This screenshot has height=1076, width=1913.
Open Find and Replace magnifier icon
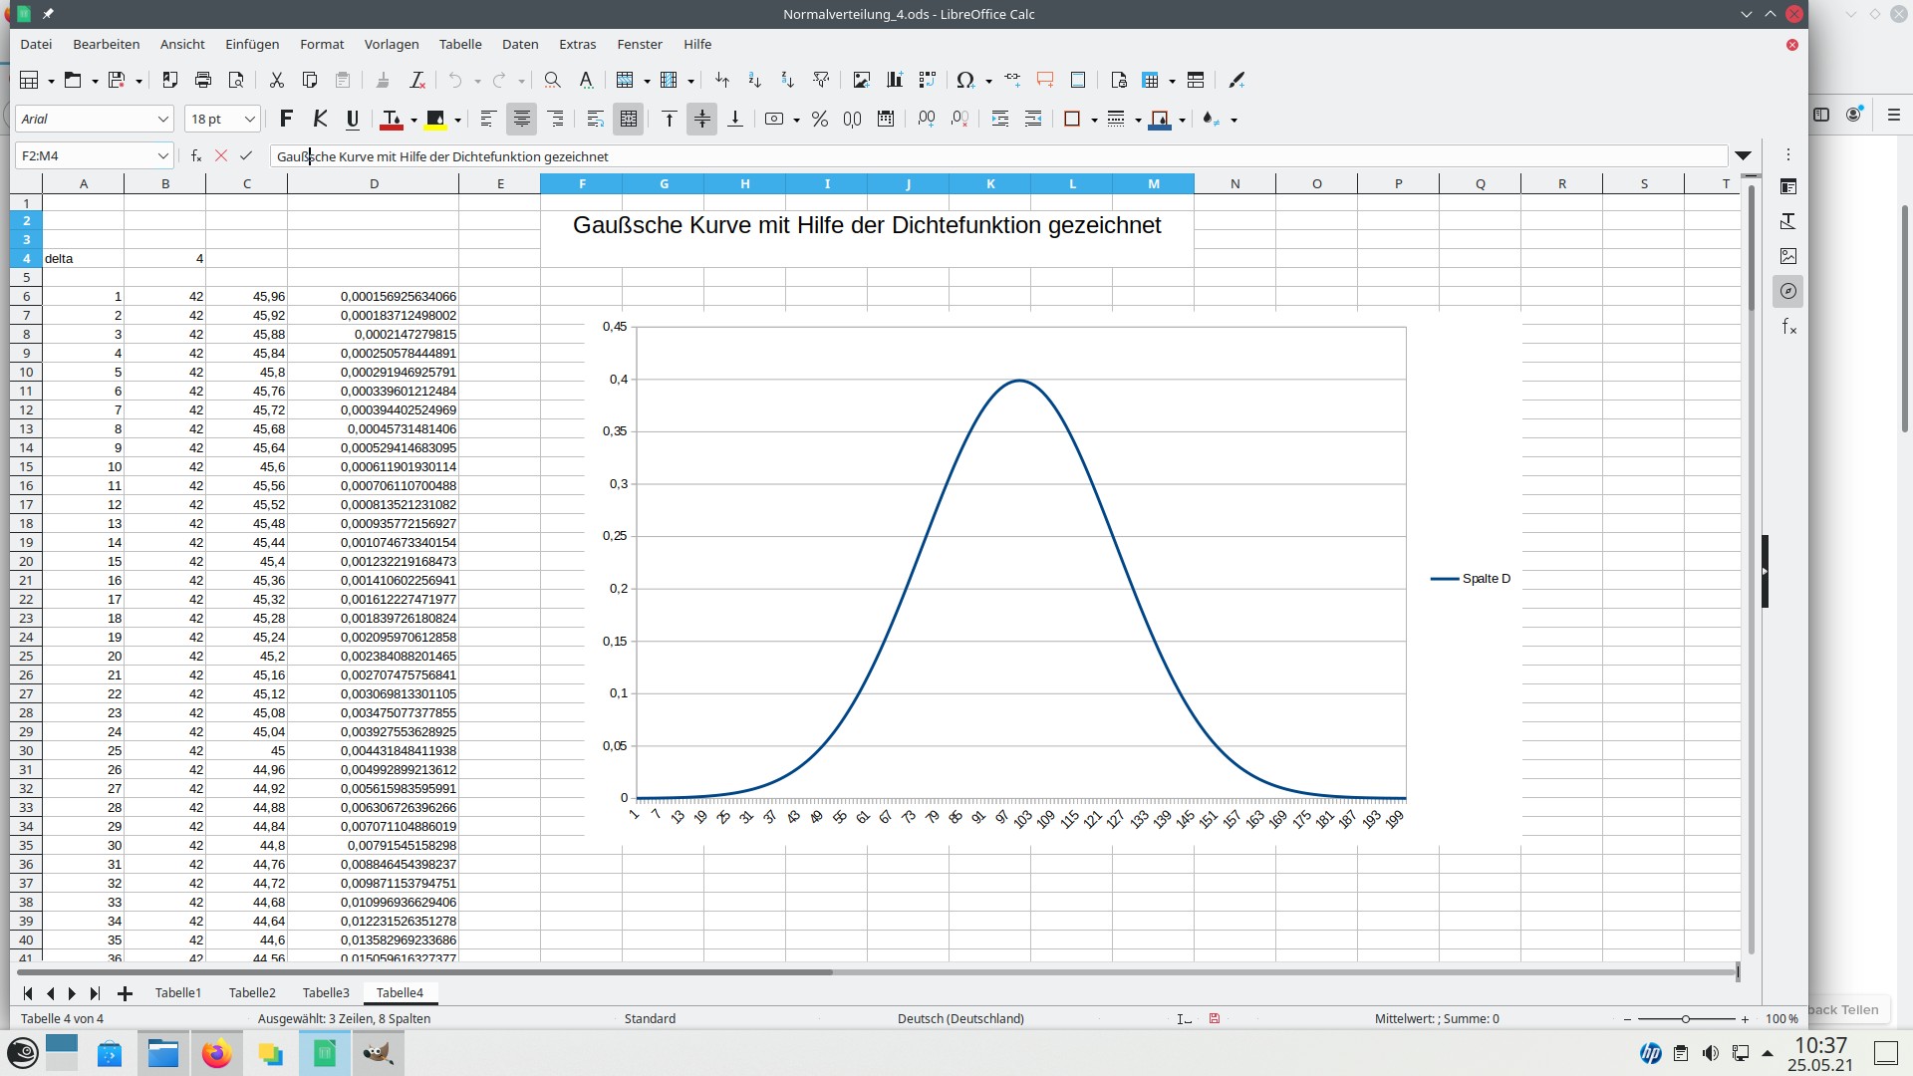(x=552, y=80)
